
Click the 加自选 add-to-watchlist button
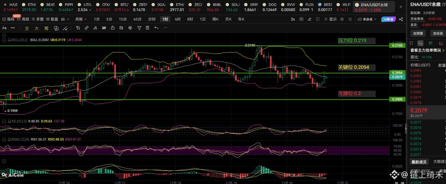coord(438,33)
